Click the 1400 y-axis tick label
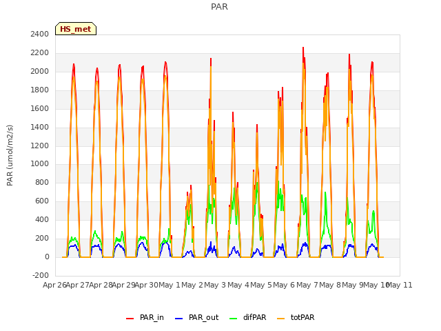Image resolution: width=441 pixels, height=331 pixels. point(40,127)
